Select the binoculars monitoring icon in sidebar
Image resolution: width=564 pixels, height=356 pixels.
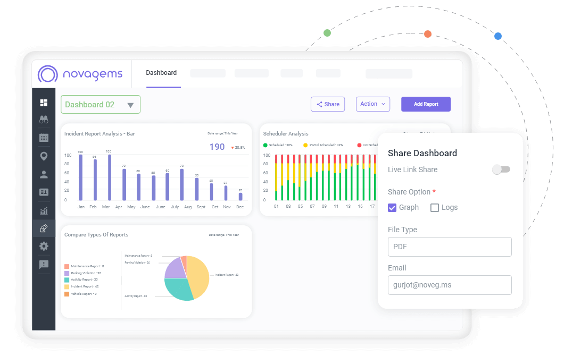coord(44,120)
